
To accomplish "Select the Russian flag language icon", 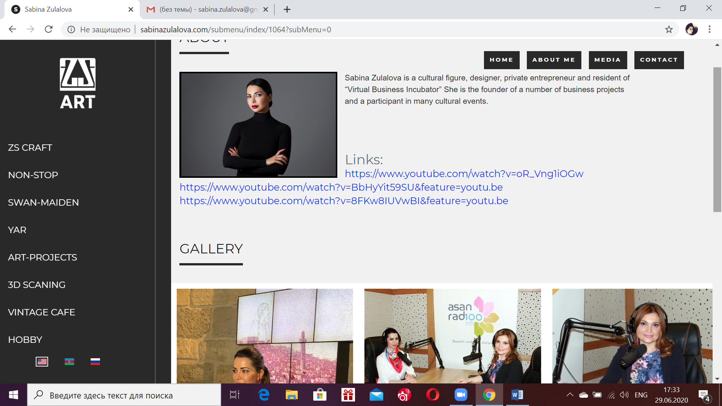I will tap(95, 362).
